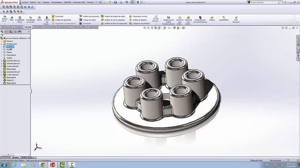This screenshot has width=300, height=168.
Task: Select PropertyManager tab icon
Action: point(6,32)
